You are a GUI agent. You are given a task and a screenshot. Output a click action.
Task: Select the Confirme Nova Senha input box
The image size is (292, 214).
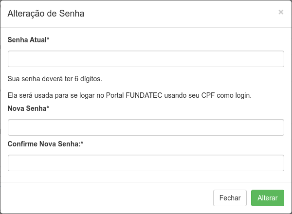click(x=146, y=163)
